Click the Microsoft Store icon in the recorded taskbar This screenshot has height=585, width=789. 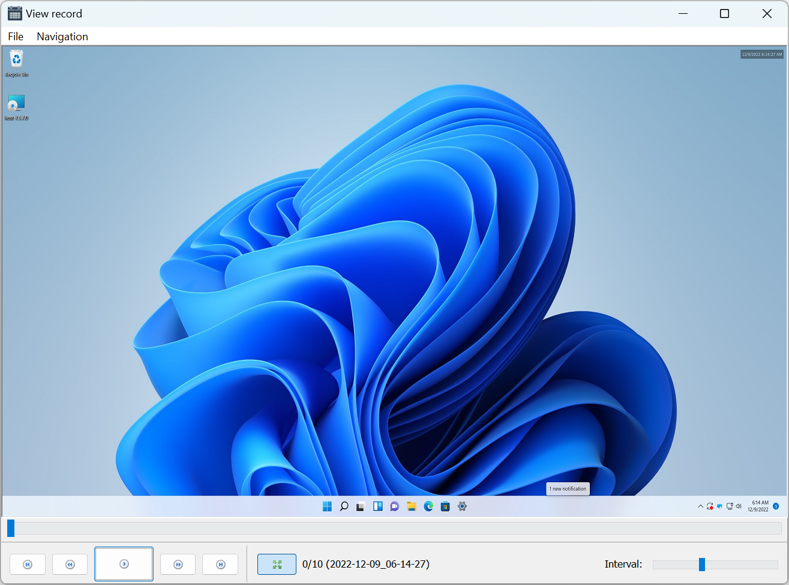pos(445,506)
